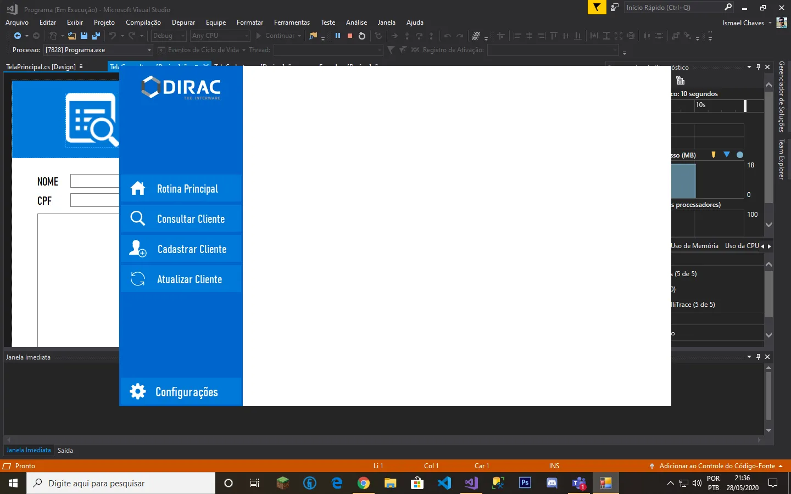Click the Navigate Backward arrow icon
The height and width of the screenshot is (494, 791).
click(18, 36)
